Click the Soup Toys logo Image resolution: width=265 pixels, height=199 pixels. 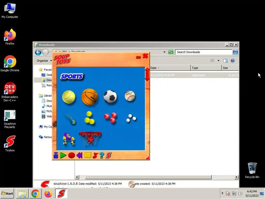click(x=62, y=59)
